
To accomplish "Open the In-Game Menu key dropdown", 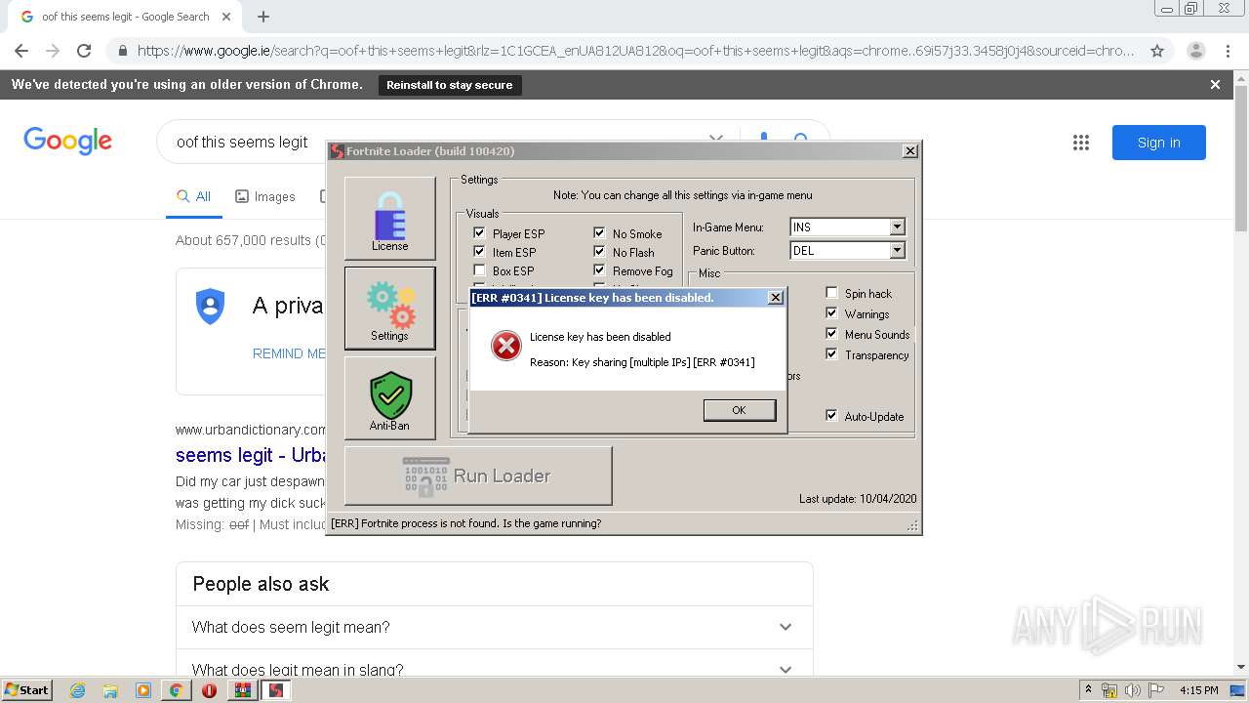I will 897,227.
